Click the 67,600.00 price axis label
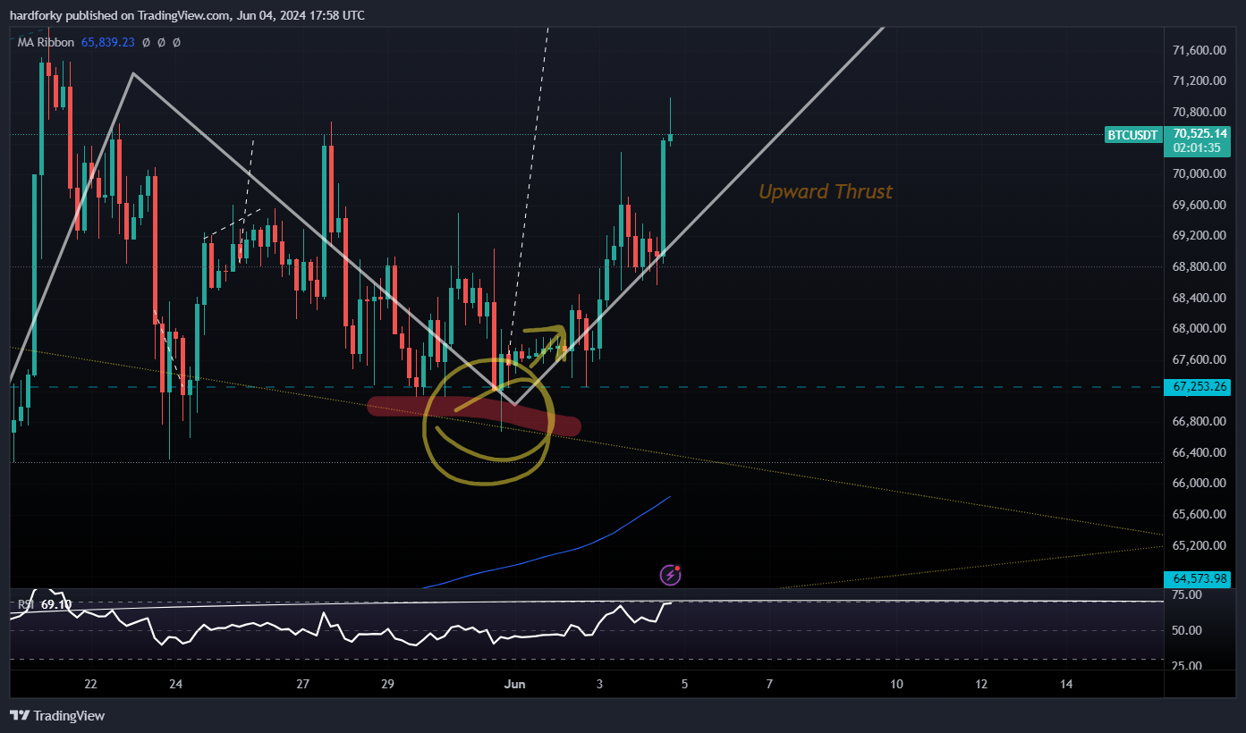The image size is (1246, 733). click(1199, 359)
